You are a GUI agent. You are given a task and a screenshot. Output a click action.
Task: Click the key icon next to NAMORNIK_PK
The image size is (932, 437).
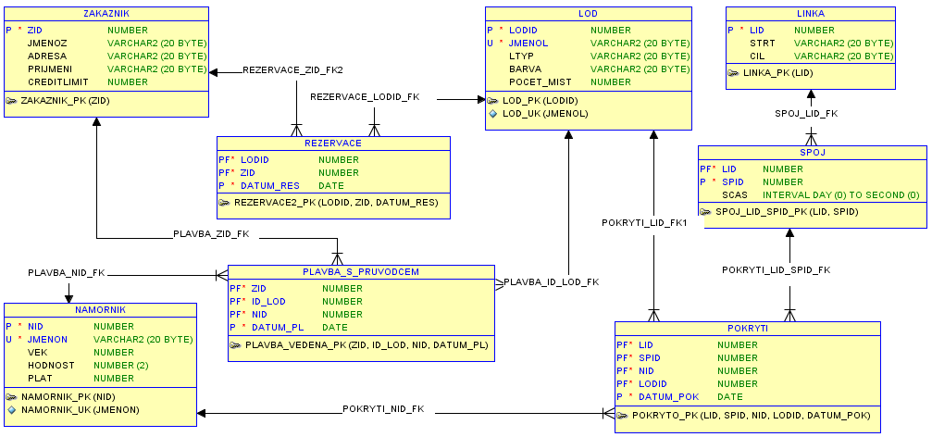tap(12, 396)
